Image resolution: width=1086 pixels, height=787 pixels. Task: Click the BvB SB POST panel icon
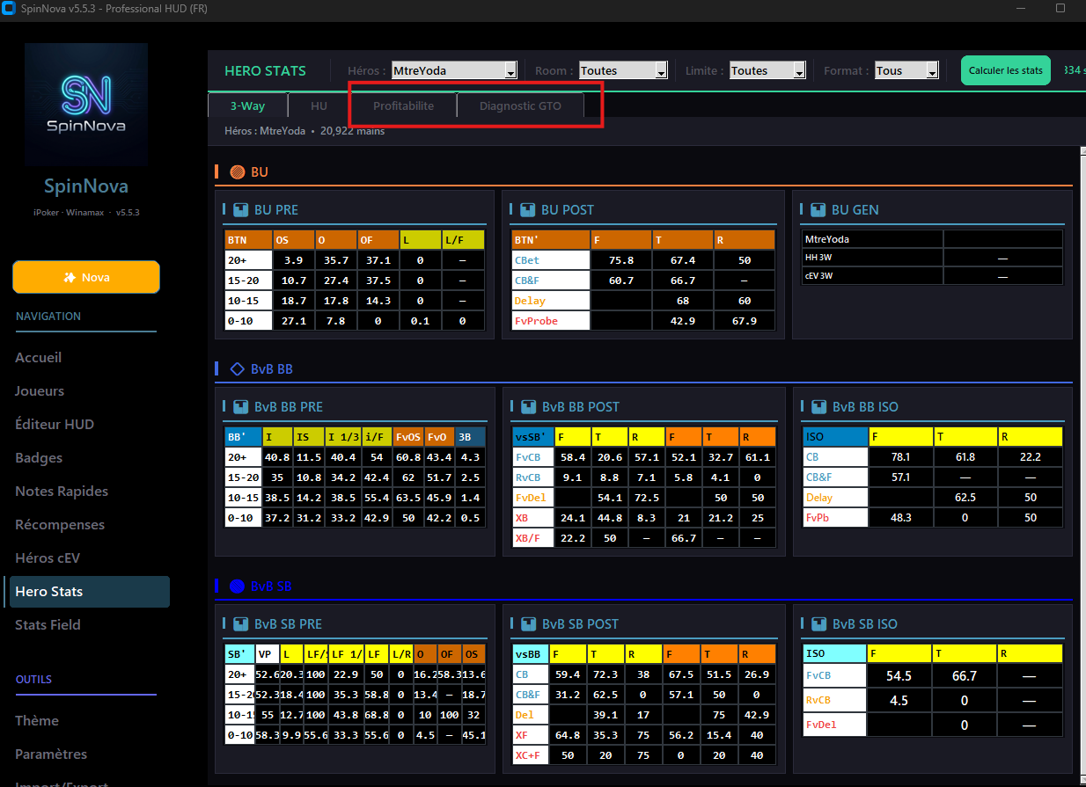coord(527,624)
